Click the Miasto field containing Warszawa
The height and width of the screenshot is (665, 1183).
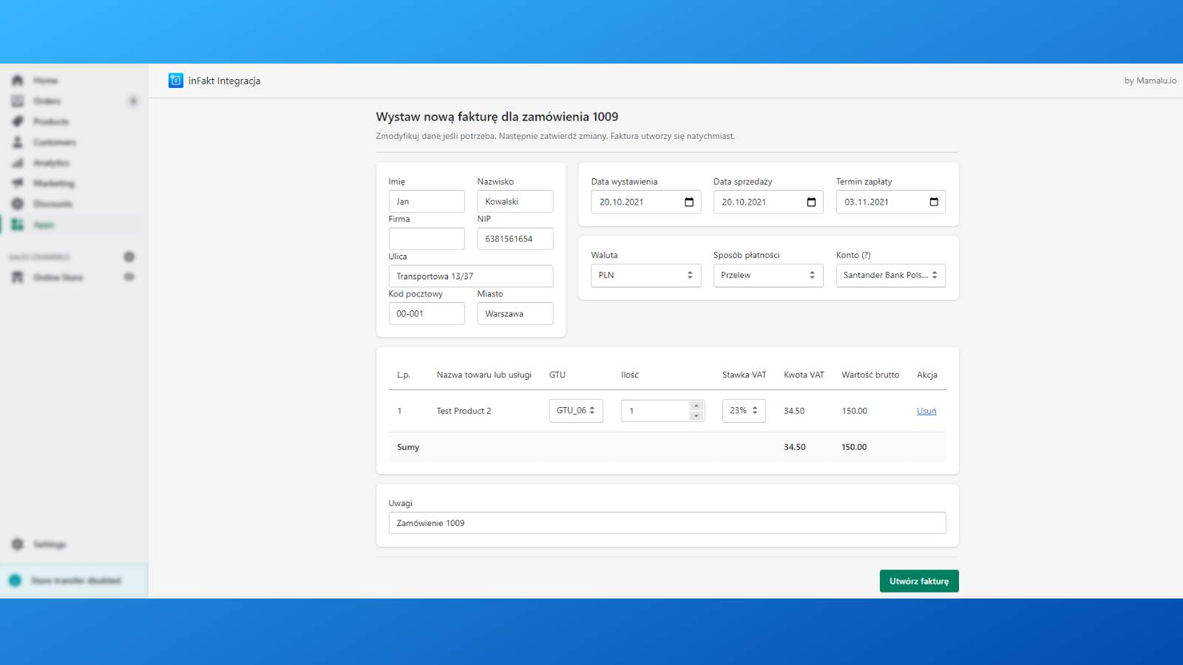pyautogui.click(x=515, y=313)
